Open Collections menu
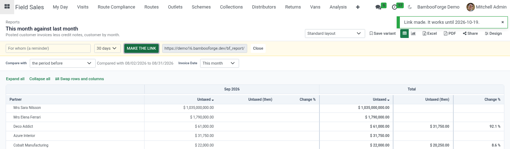Screen dimensions: 510x149 231,7
